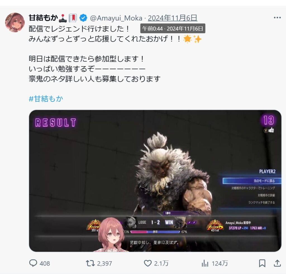This screenshot has height=274, width=286.
Task: Click the retweet arrows icon
Action: coord(90,263)
